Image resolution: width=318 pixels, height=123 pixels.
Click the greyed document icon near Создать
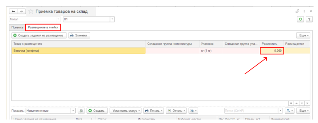point(81,111)
